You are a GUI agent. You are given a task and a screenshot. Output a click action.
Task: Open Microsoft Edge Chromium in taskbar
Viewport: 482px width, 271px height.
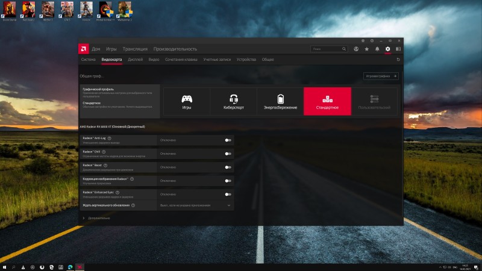coord(70,267)
